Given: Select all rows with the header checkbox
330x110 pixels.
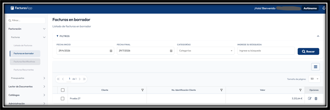Looking at the screenshot, I should 63,90.
